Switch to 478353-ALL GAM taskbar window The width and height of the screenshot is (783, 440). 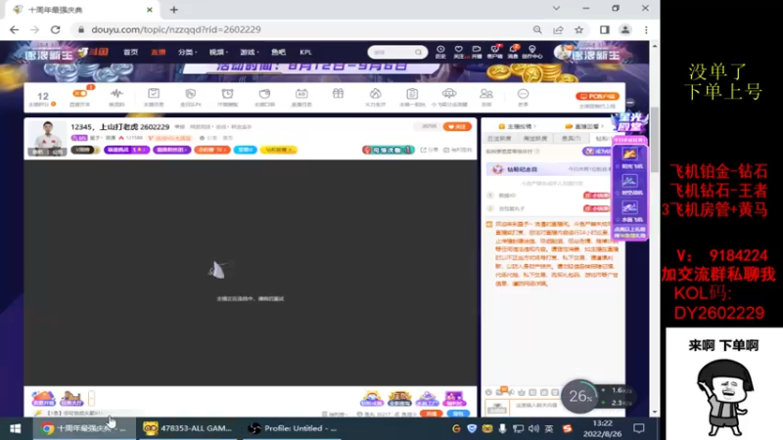tap(187, 428)
